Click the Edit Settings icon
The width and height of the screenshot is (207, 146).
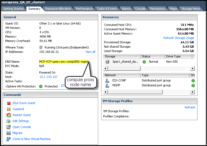point(8,121)
